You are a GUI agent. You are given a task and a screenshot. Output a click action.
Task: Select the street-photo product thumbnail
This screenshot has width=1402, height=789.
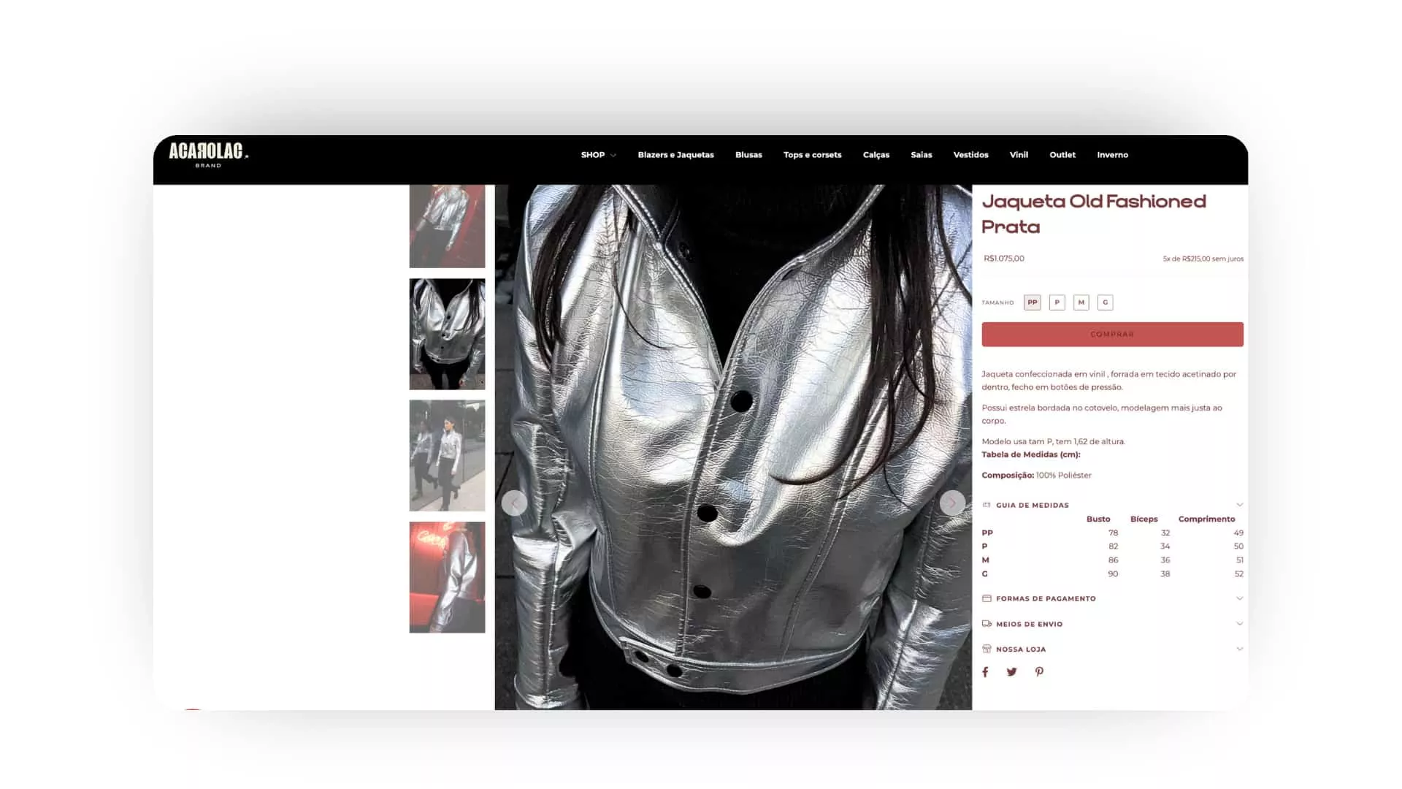click(x=447, y=457)
